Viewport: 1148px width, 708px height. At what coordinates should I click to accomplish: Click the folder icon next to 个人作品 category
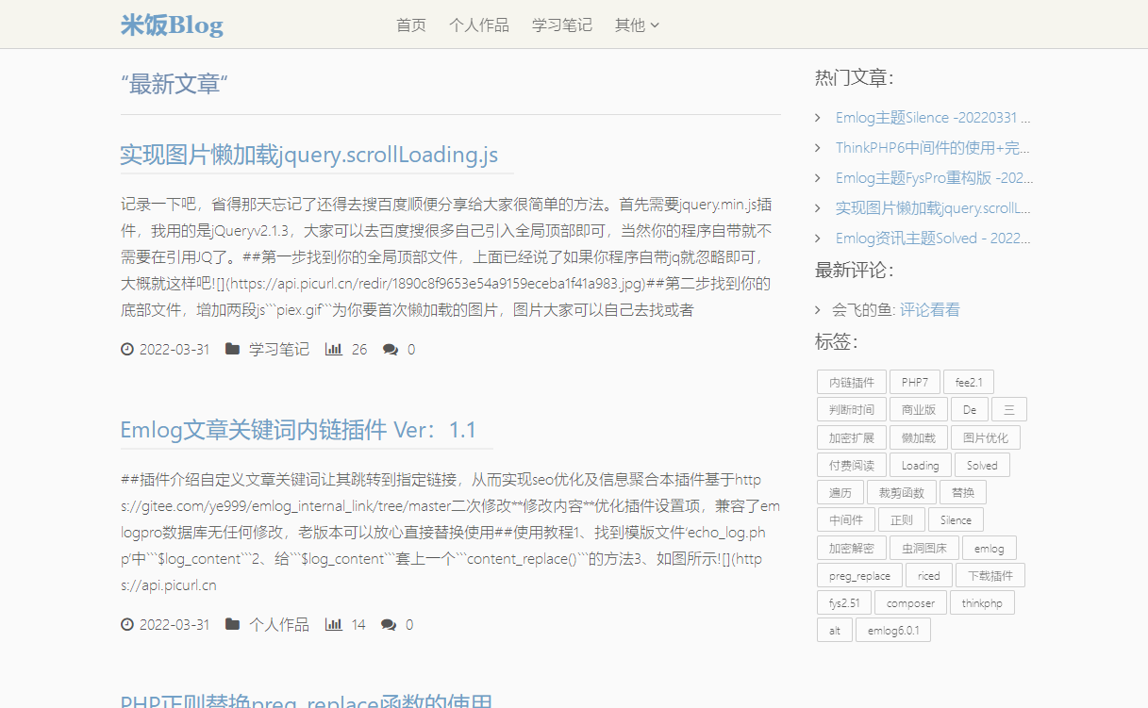tap(232, 625)
